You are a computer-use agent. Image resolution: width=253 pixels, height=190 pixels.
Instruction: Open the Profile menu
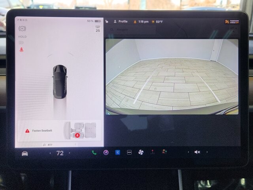(121, 21)
